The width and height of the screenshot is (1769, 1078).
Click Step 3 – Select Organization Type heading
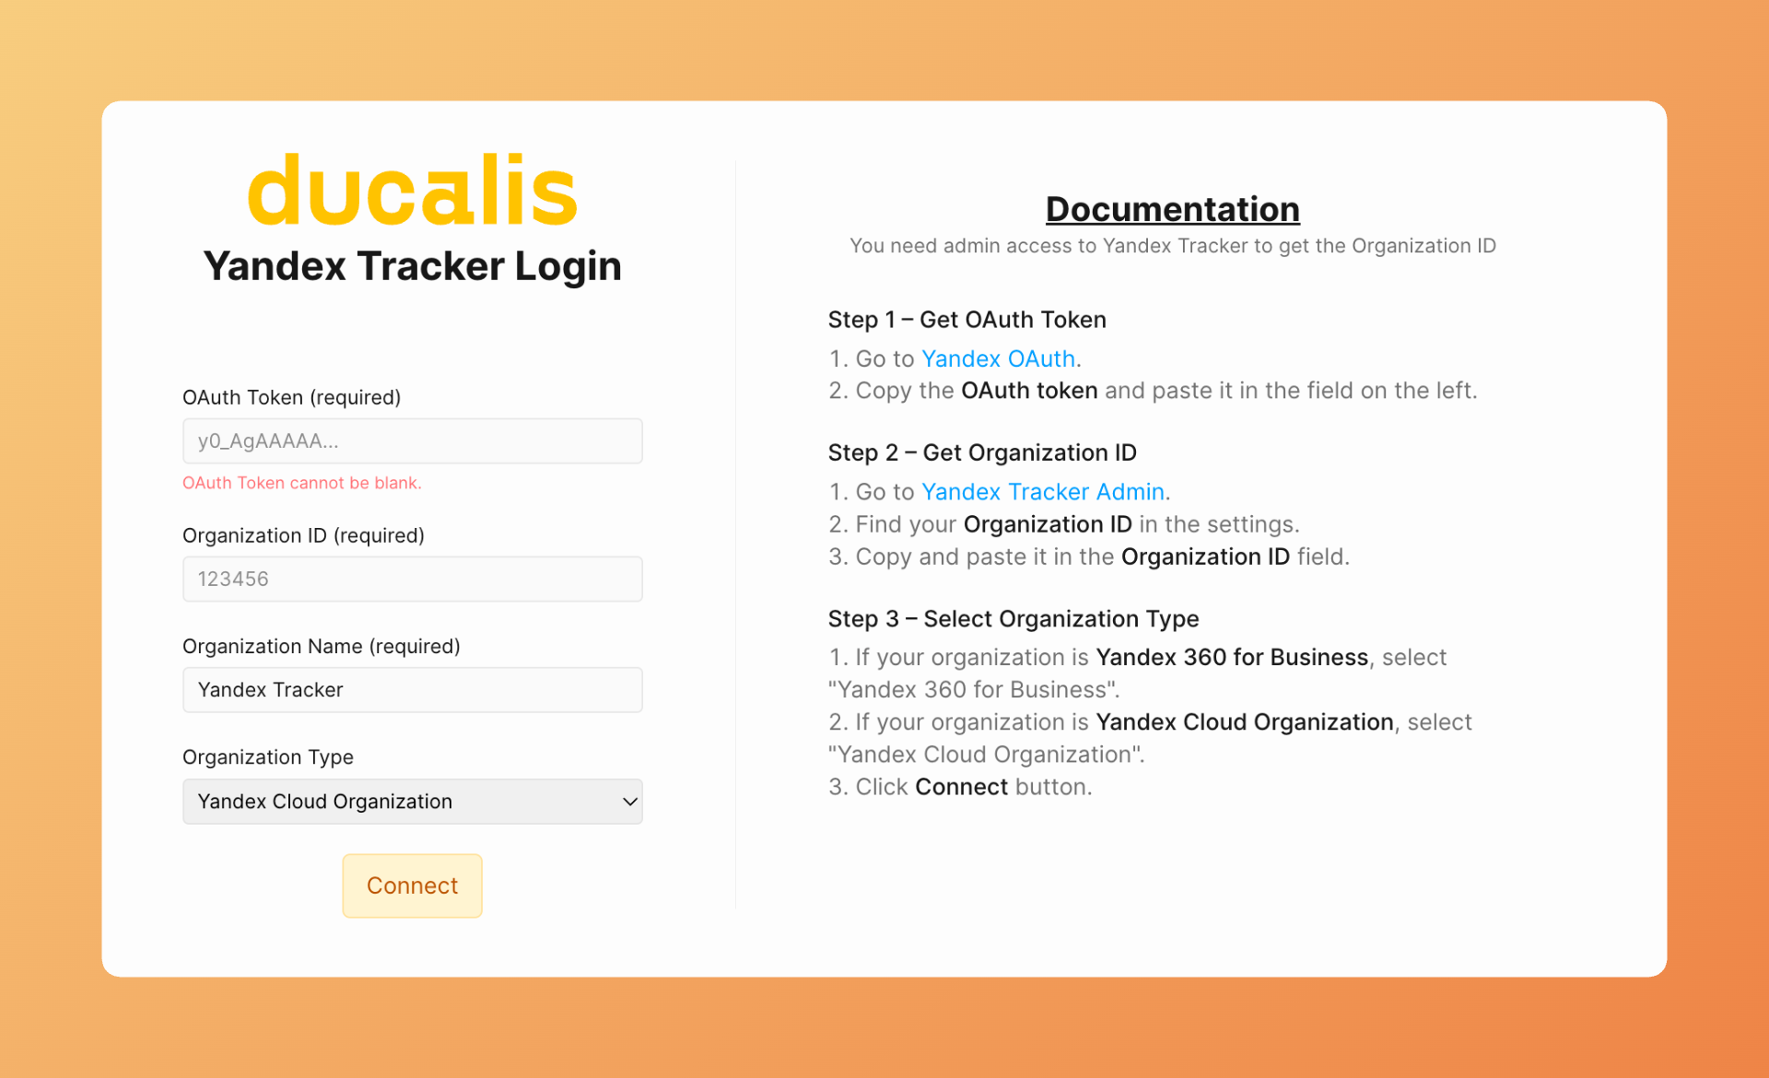1013,618
